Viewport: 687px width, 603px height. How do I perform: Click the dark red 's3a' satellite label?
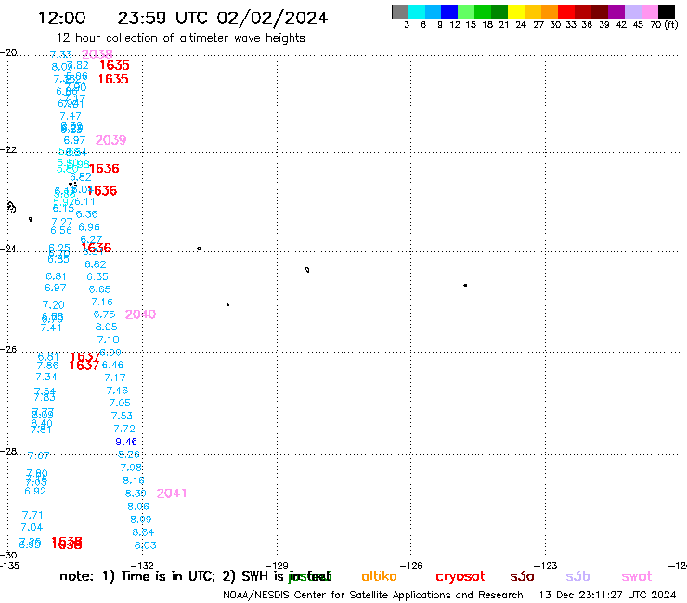pos(522,576)
